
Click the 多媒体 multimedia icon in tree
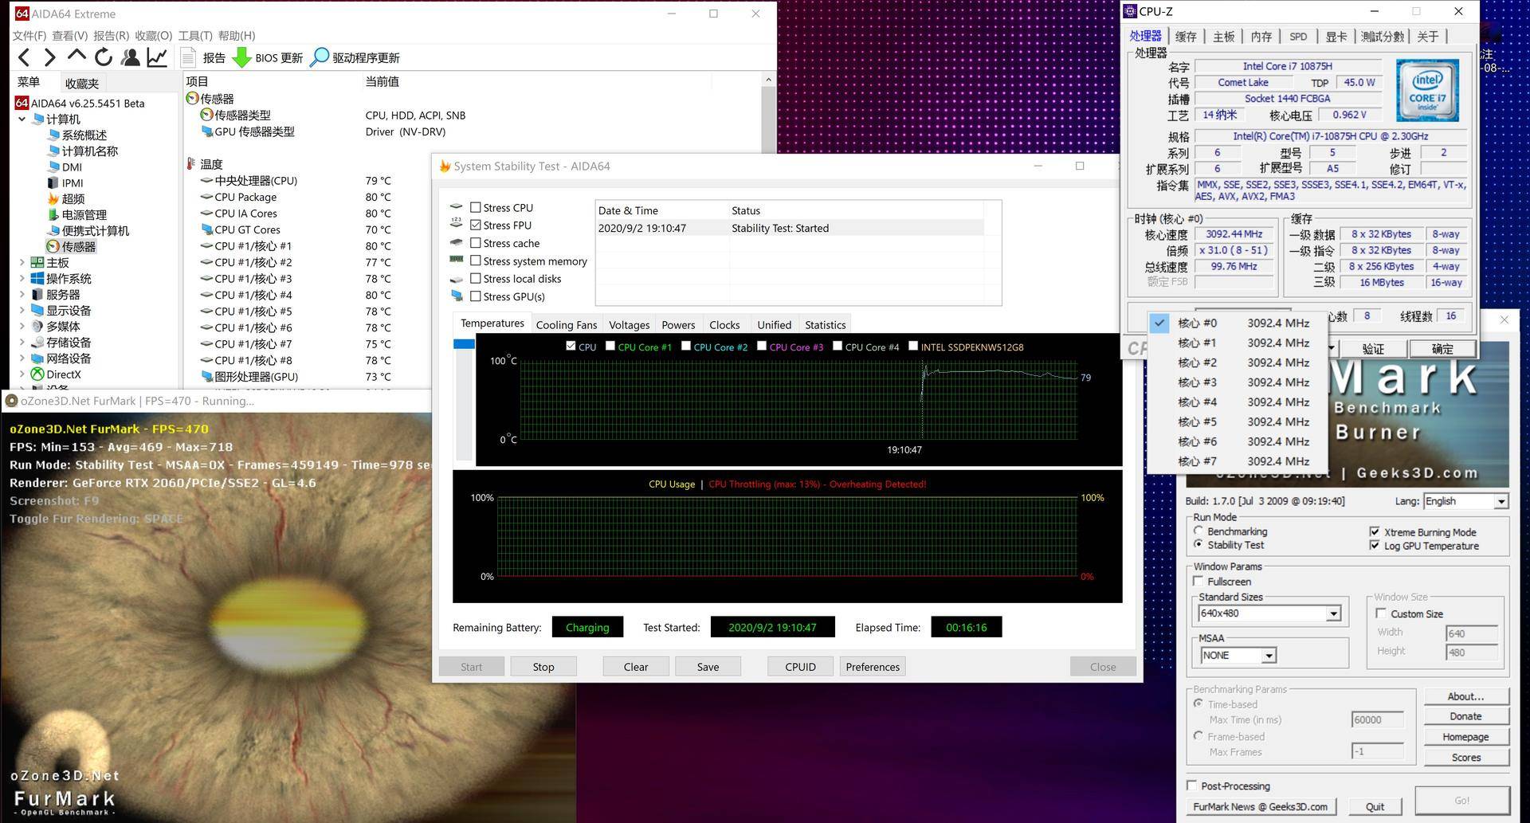(37, 327)
